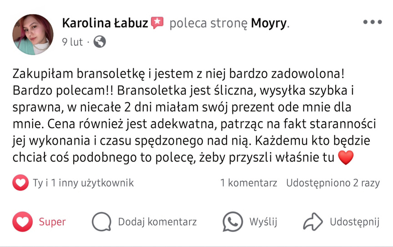The width and height of the screenshot is (393, 247).
Task: Toggle the large Super heart reaction icon
Action: click(x=23, y=222)
